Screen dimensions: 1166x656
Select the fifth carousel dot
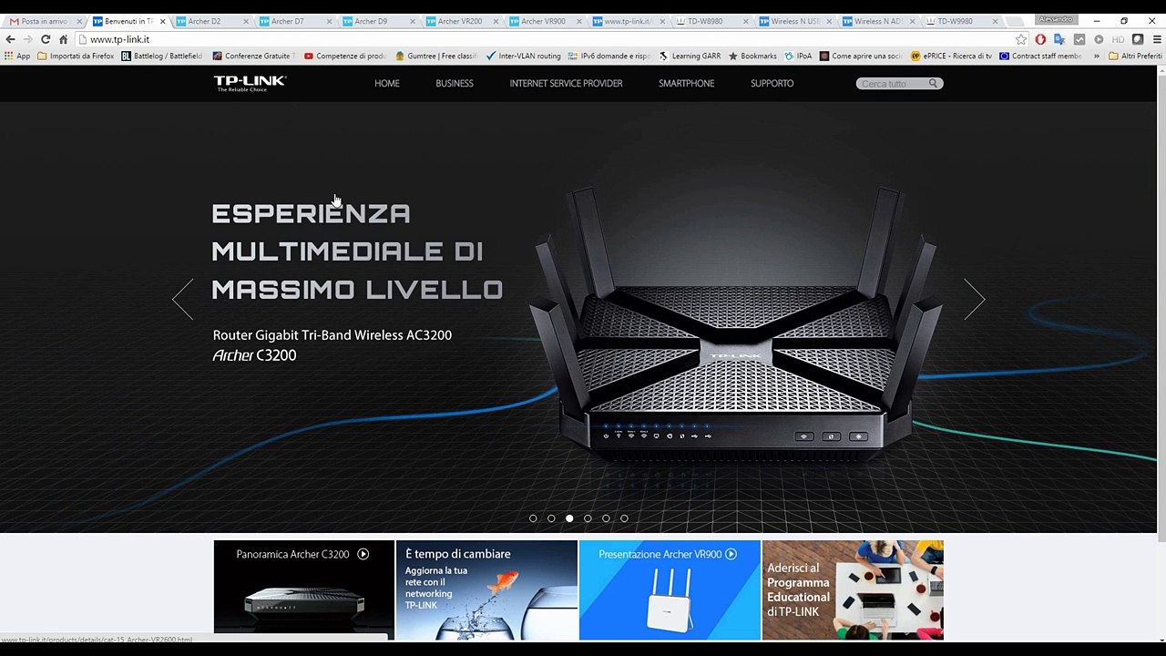tap(606, 518)
